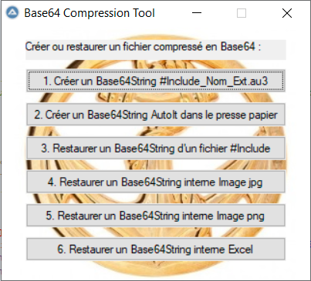
Task: Click the greyed-out maximize window icon
Action: point(242,13)
